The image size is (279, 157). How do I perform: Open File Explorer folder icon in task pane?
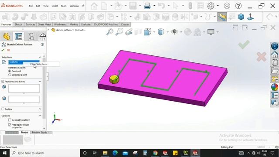coord(275,71)
